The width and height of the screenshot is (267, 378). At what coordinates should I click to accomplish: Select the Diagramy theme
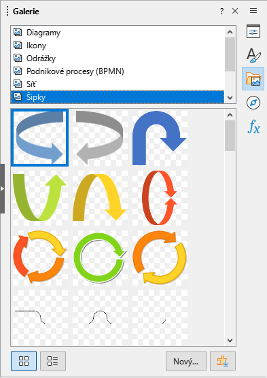pos(118,33)
